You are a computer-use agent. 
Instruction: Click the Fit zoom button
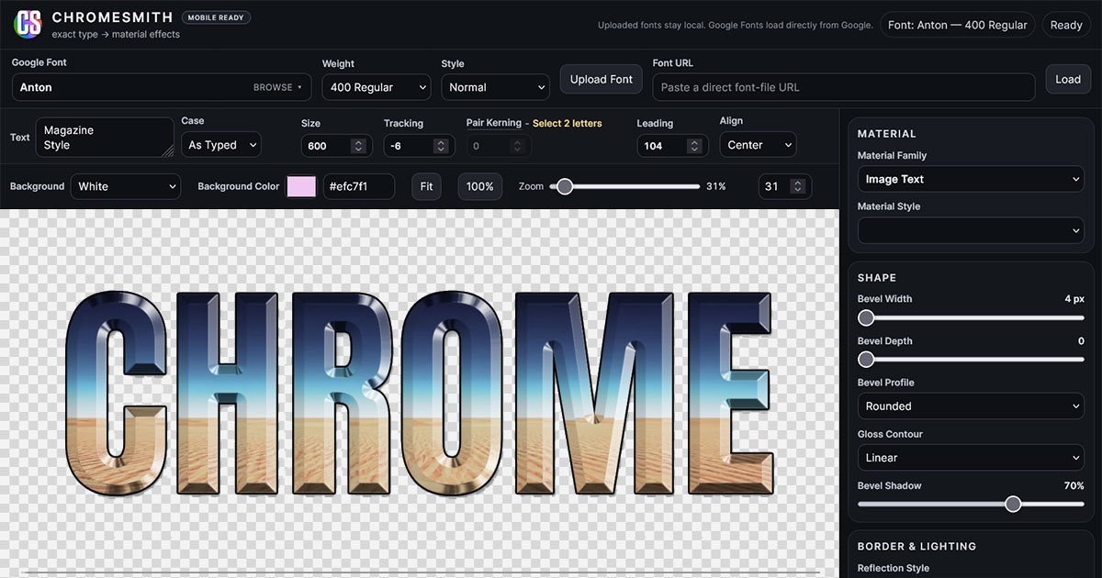(426, 186)
